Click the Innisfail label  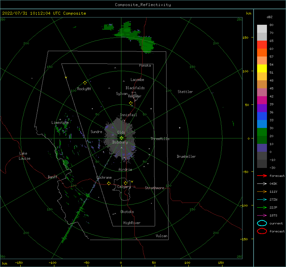point(128,115)
